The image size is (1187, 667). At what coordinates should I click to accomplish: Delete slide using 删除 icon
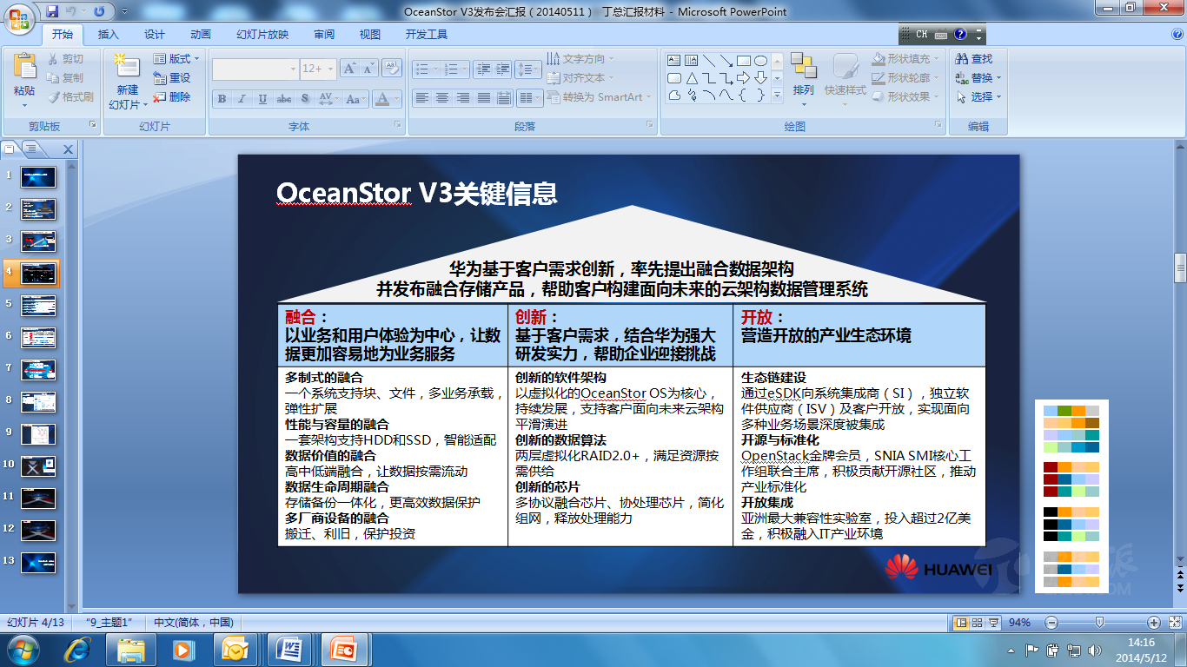[x=160, y=97]
